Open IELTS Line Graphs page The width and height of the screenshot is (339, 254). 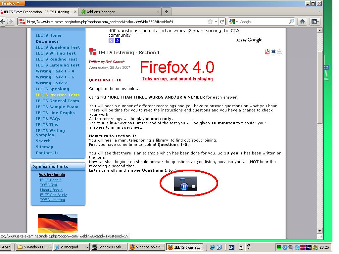[x=55, y=113]
